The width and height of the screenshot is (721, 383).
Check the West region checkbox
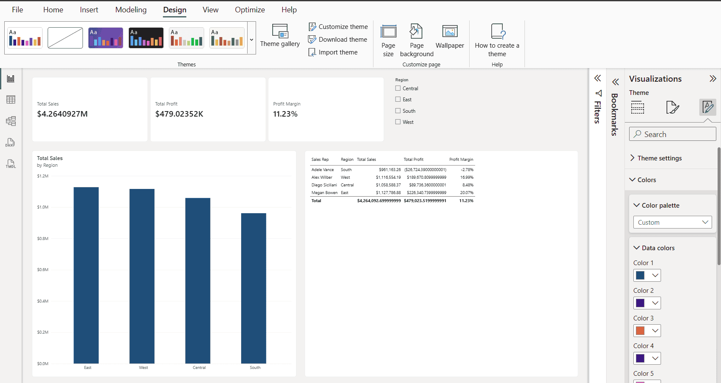398,122
